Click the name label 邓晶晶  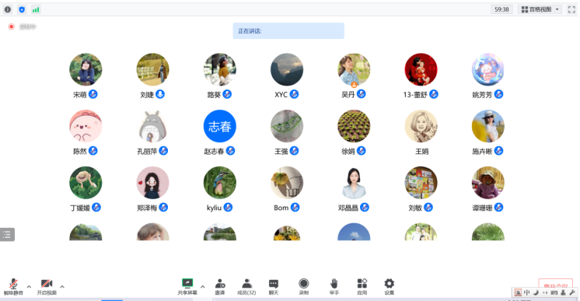(348, 208)
